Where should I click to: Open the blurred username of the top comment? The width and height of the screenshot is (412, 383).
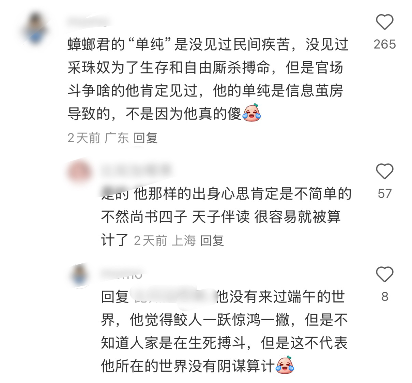coord(88,22)
